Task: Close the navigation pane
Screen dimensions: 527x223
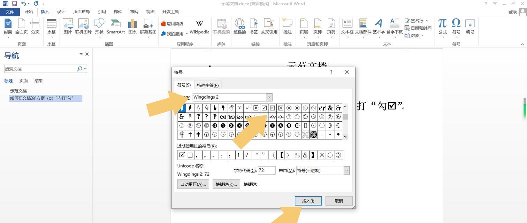Action: pyautogui.click(x=87, y=54)
